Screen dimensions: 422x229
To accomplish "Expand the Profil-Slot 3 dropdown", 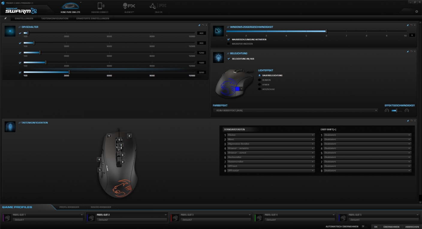I will [x=250, y=215].
